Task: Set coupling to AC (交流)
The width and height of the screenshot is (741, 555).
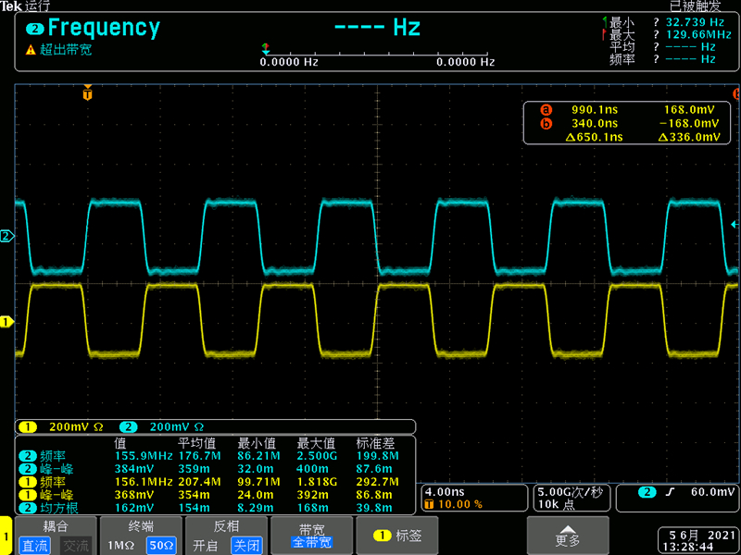Action: (76, 545)
